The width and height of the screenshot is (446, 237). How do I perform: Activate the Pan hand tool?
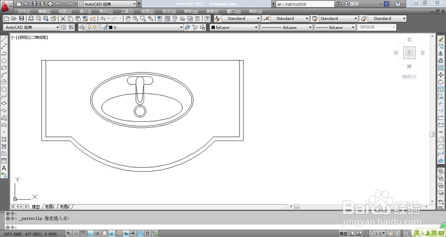[x=128, y=19]
